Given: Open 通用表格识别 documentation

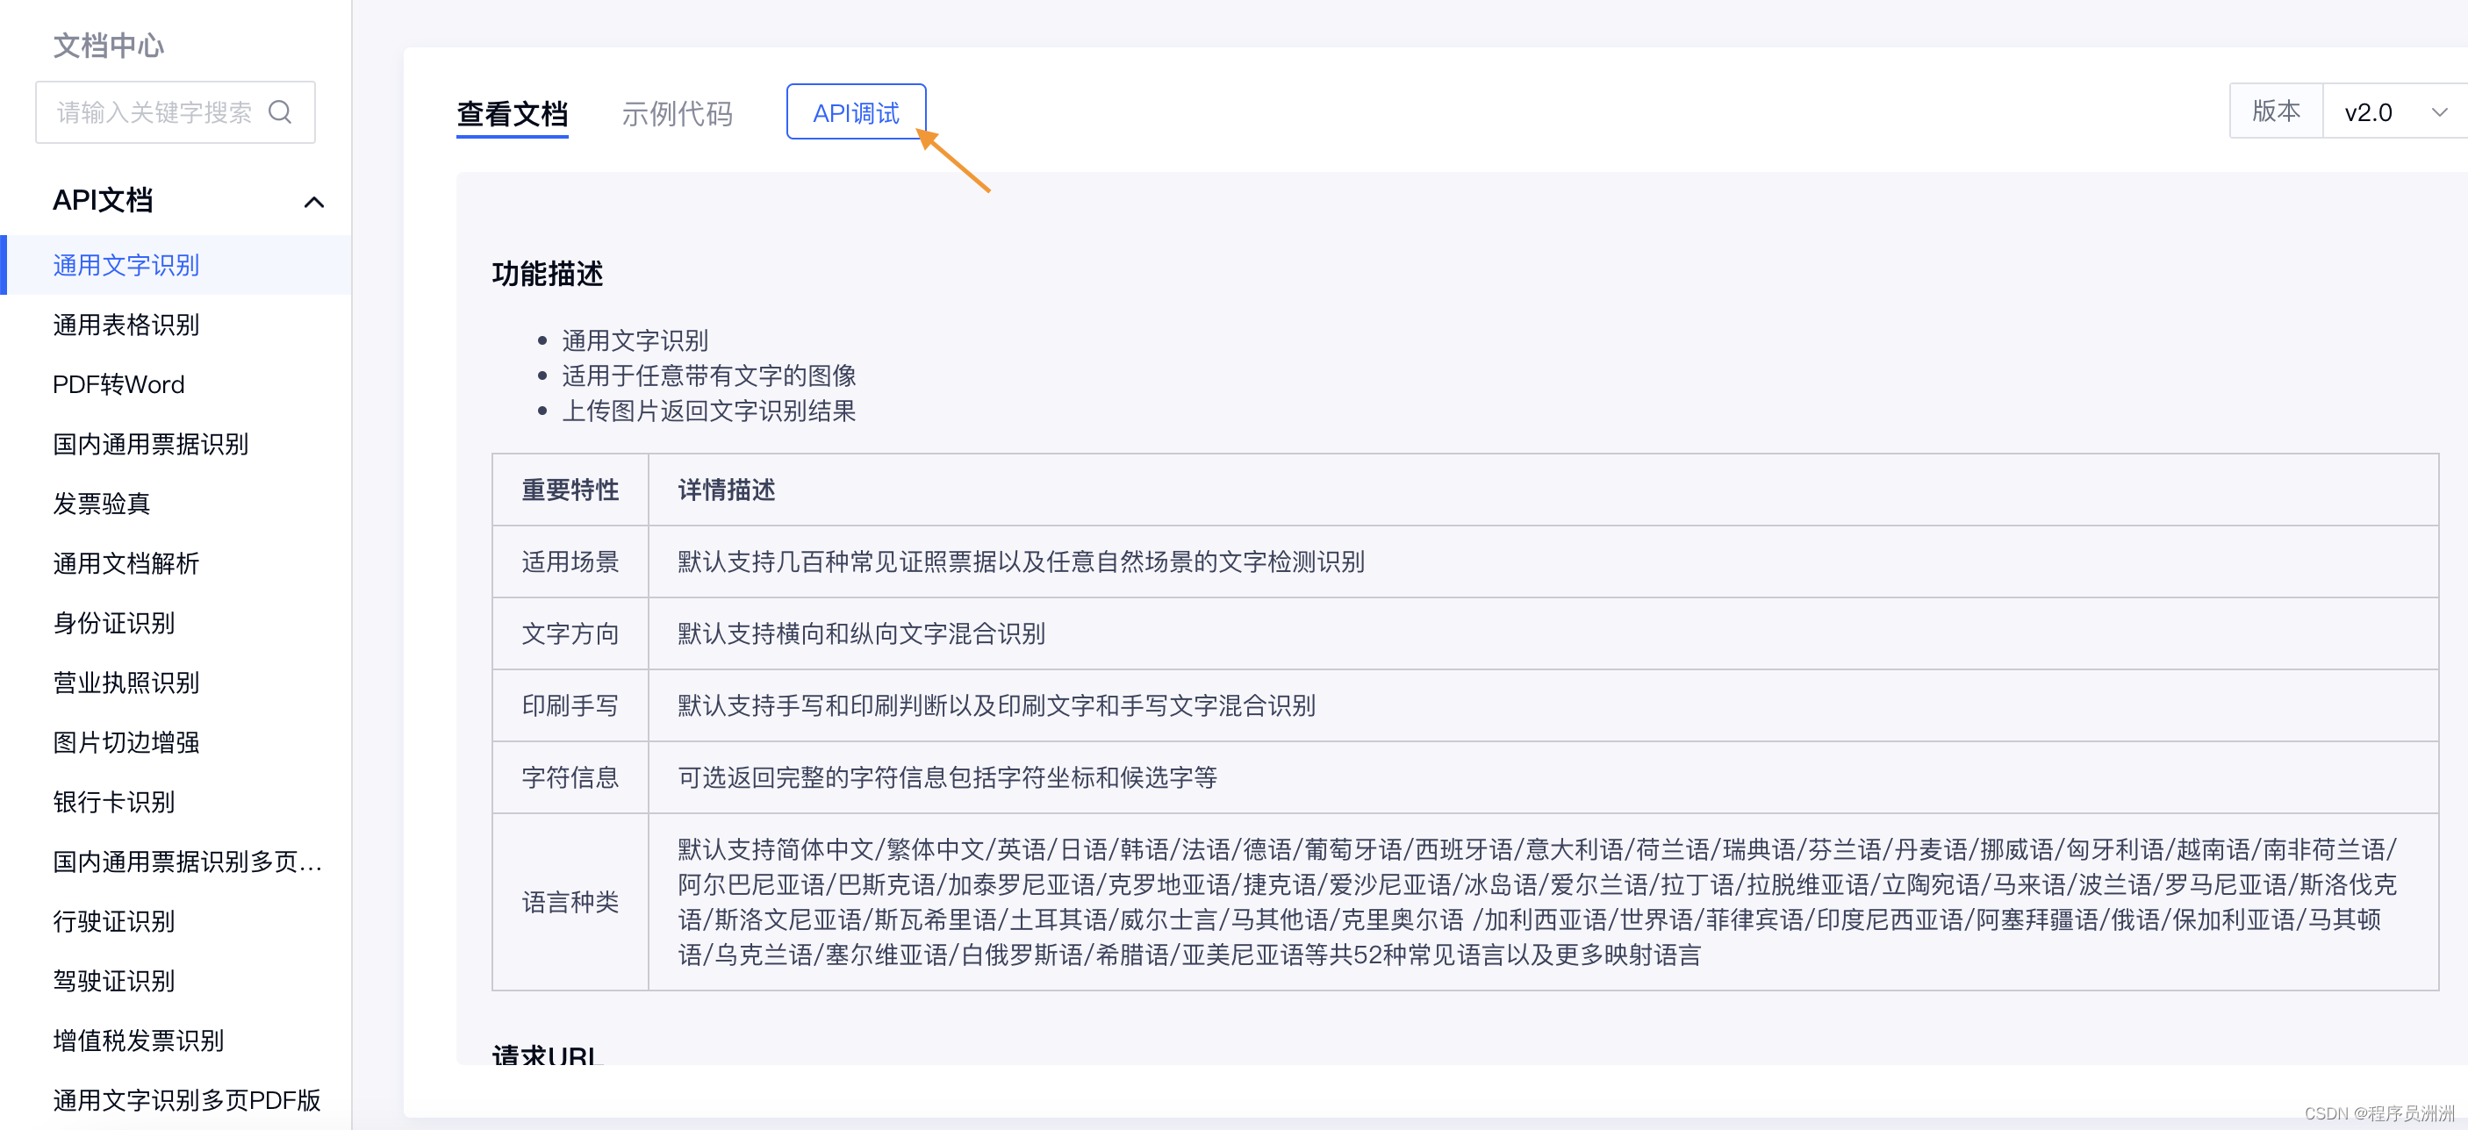Looking at the screenshot, I should coord(126,325).
